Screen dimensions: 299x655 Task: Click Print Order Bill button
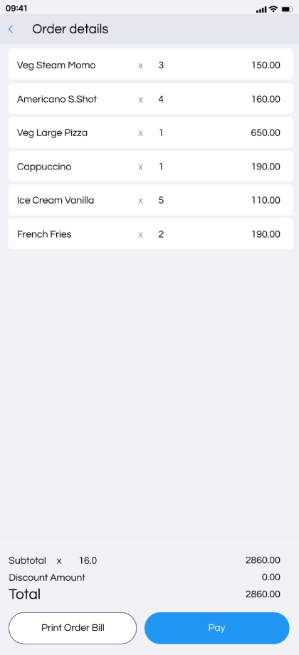click(73, 628)
